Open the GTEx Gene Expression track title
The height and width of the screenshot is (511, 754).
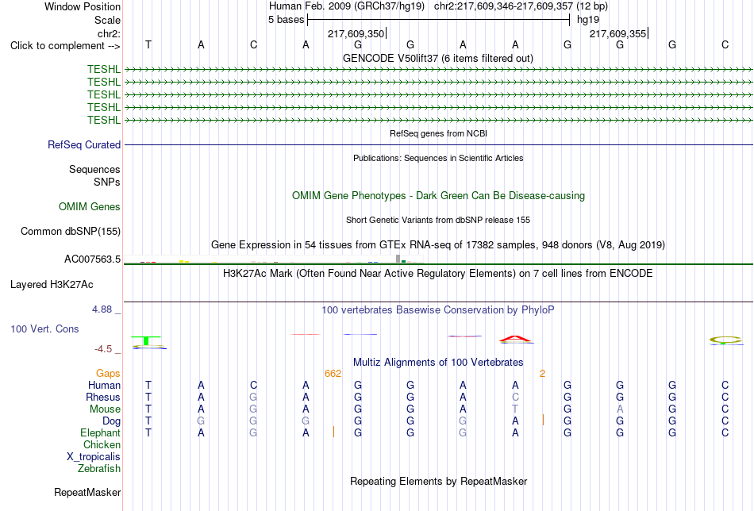click(438, 244)
